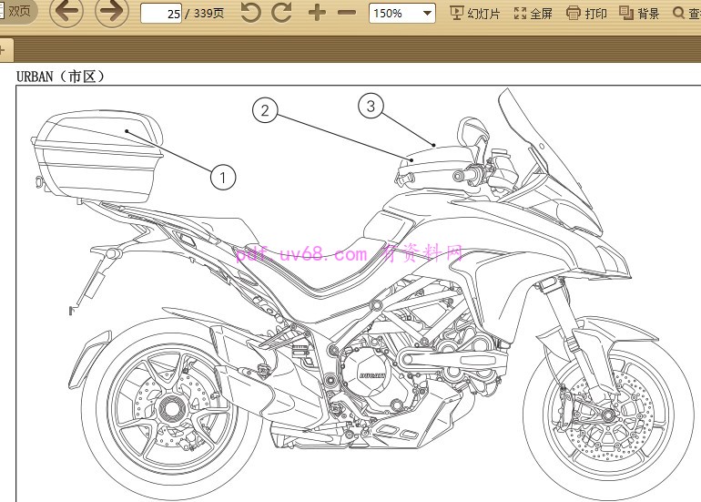Viewport: 701px width, 502px height.
Task: Print the document (打印)
Action: [587, 13]
